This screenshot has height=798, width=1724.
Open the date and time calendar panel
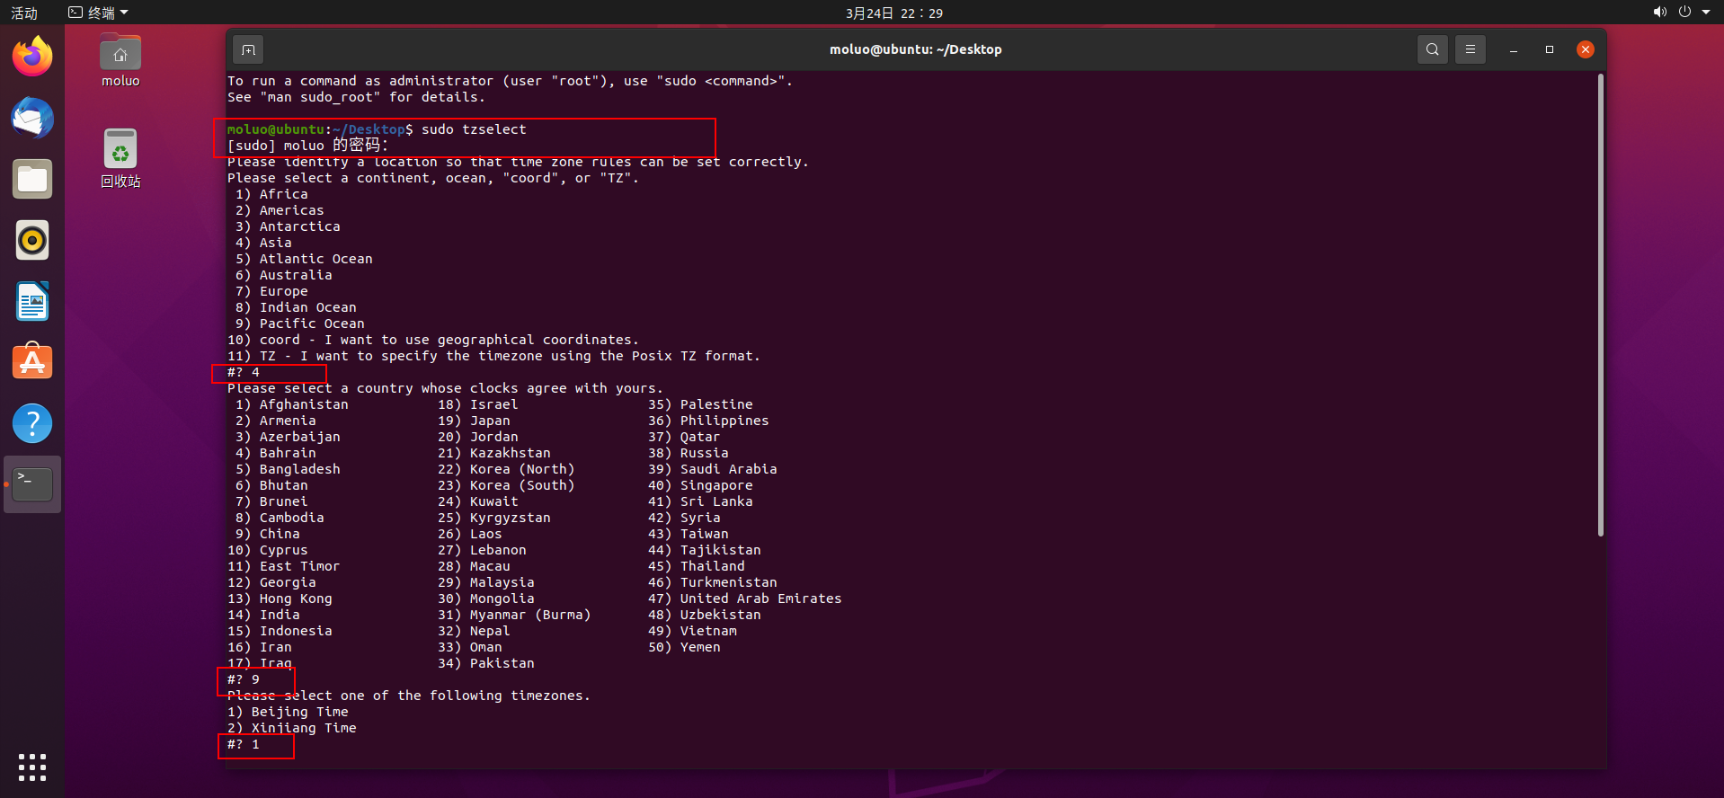pos(894,13)
